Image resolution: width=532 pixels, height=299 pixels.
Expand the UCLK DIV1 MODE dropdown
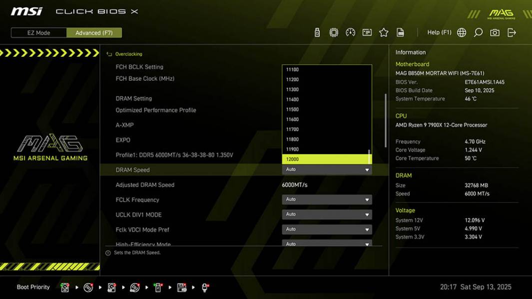click(327, 214)
